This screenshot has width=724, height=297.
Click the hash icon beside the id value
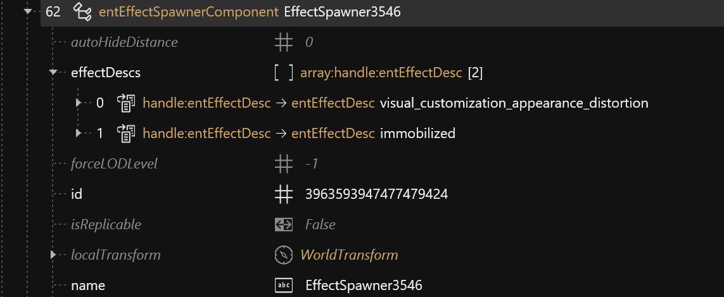(x=283, y=194)
